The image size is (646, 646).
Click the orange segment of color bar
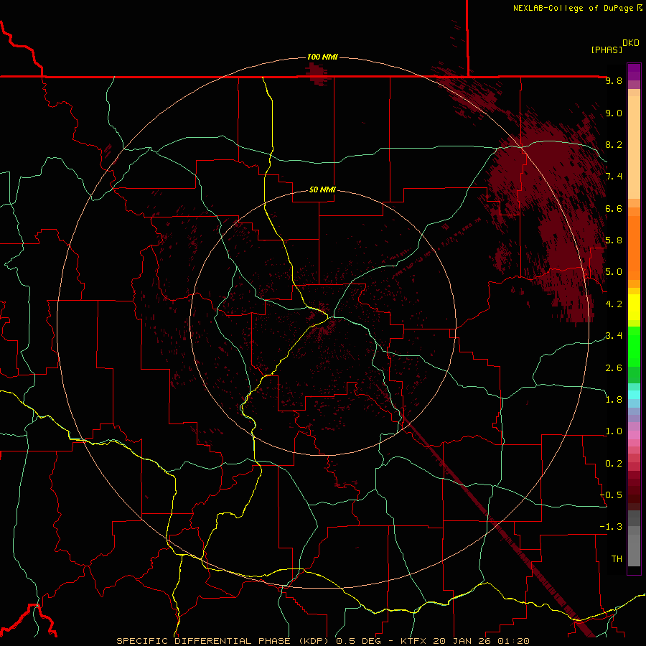(634, 247)
